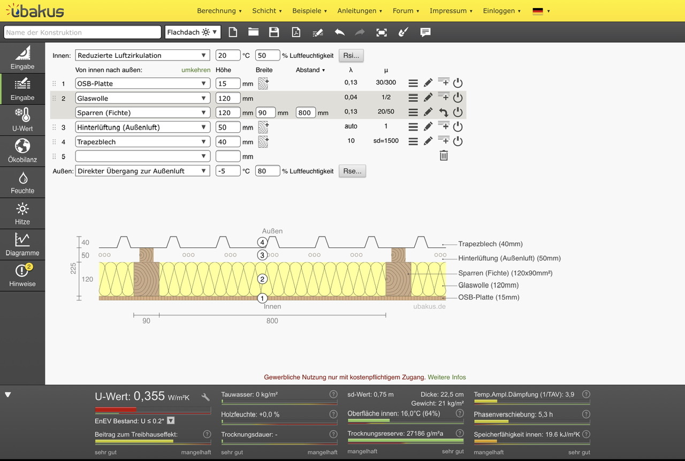Export construction as PDF icon
The height and width of the screenshot is (461, 685).
click(x=296, y=32)
